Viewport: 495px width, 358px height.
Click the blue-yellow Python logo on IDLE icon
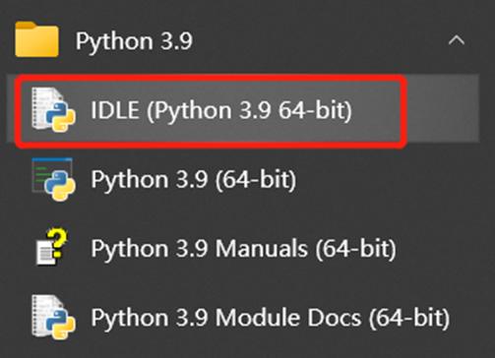coord(60,117)
